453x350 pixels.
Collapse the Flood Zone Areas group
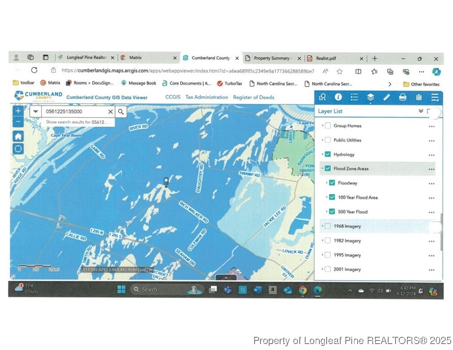323,169
